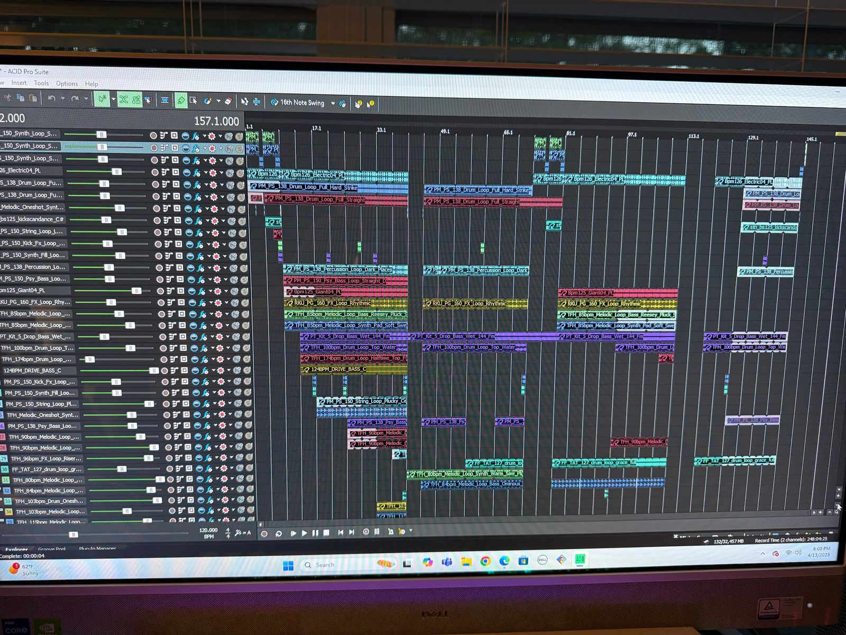The width and height of the screenshot is (846, 635).
Task: Click the 120.000 BPM tempo display
Action: tap(208, 530)
